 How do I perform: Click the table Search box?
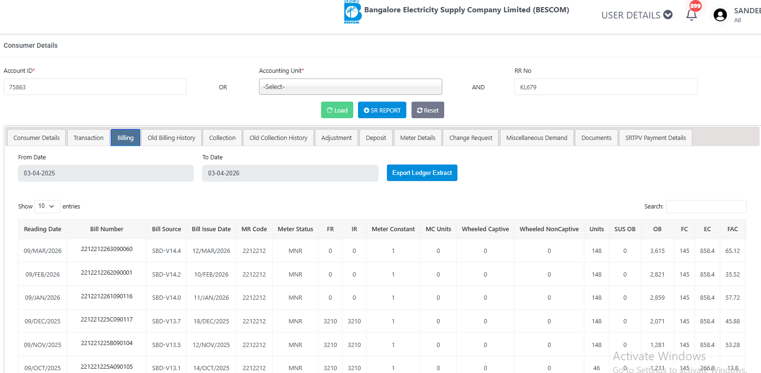(x=706, y=207)
